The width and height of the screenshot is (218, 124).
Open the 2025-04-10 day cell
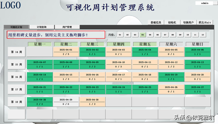coord(119,64)
